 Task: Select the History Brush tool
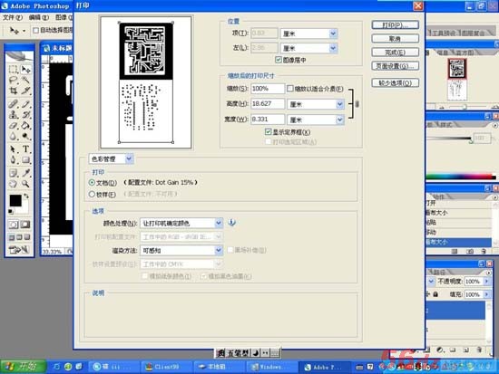coord(25,114)
